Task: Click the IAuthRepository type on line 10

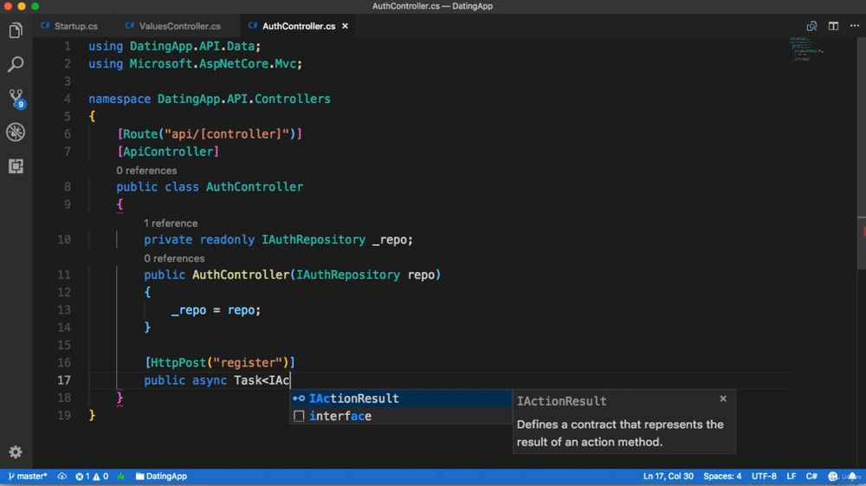Action: [x=313, y=240]
